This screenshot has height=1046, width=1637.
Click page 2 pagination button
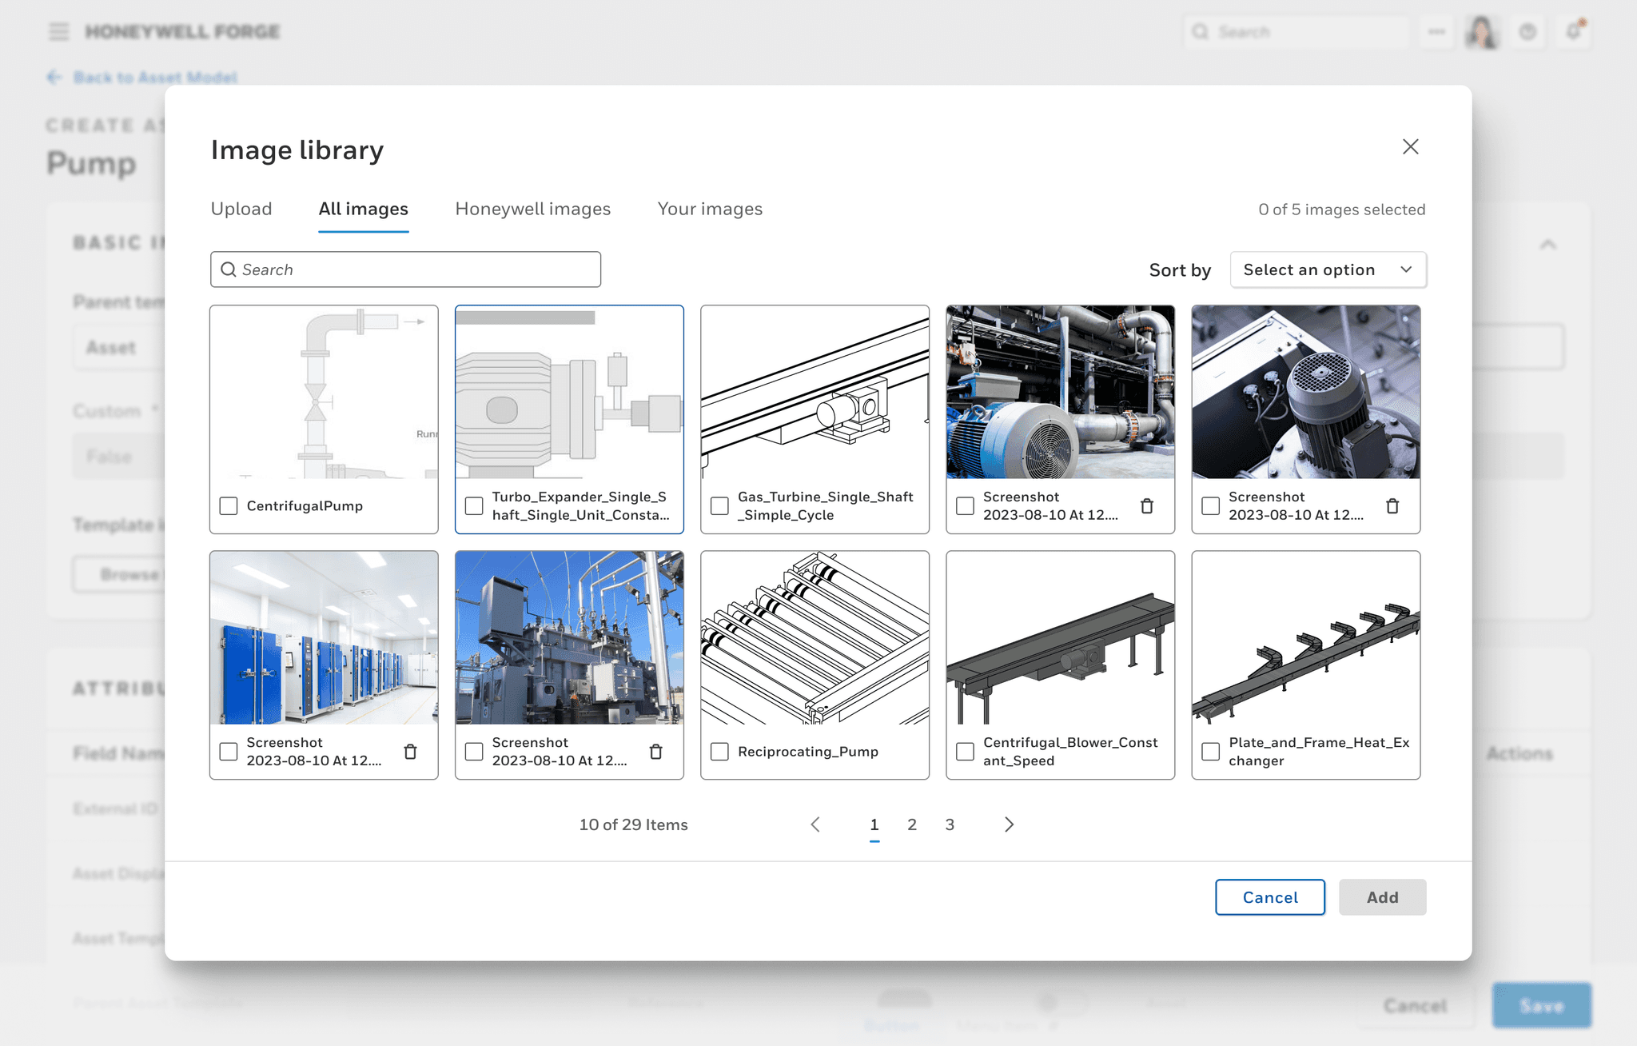(910, 823)
